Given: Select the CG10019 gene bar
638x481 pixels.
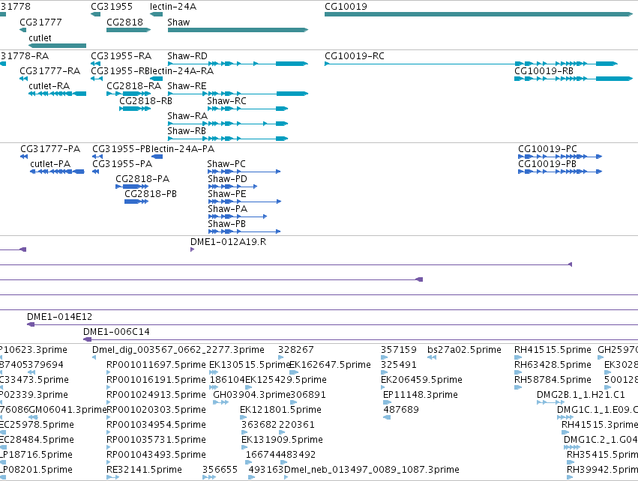Looking at the screenshot, I should pos(479,14).
